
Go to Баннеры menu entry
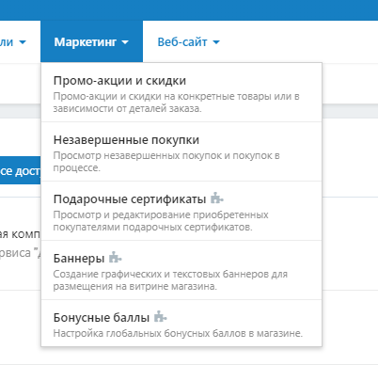point(181,270)
